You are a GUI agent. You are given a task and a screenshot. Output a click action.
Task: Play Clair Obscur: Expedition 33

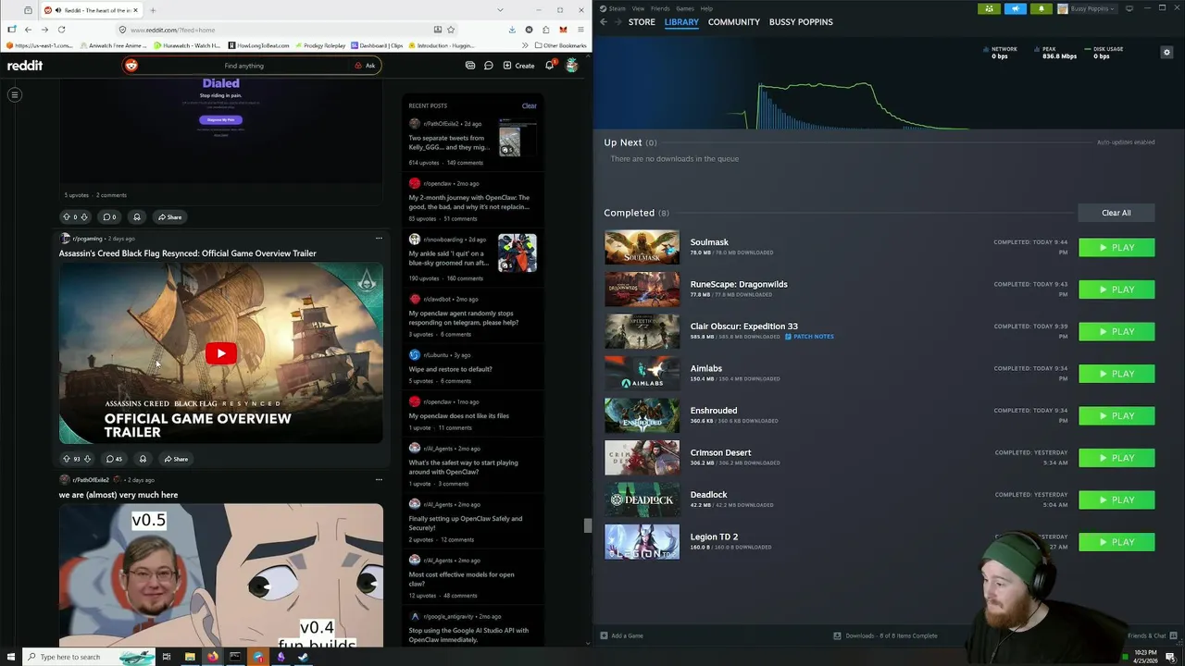click(x=1116, y=331)
